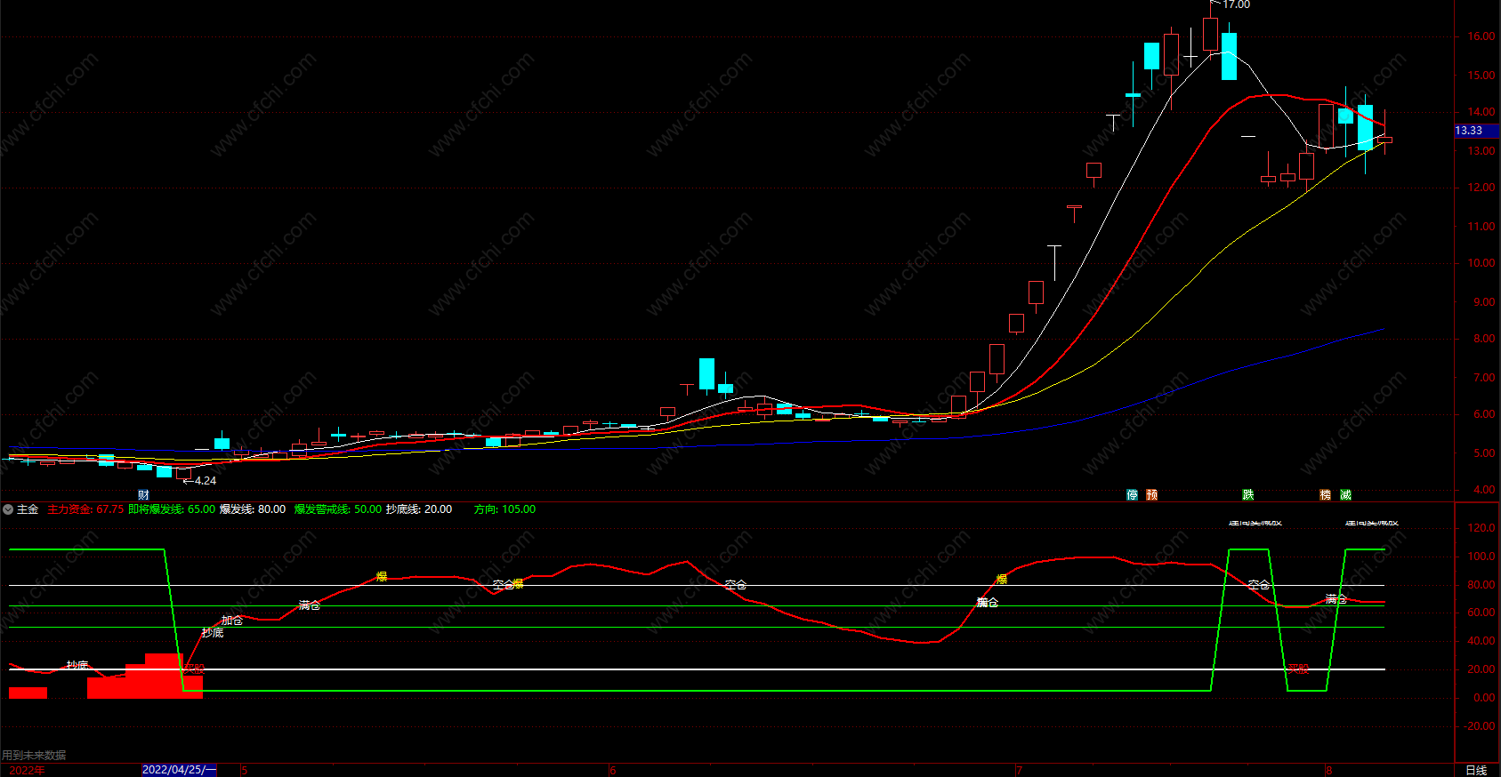
Task: Select the 日线 period button
Action: 1476,770
